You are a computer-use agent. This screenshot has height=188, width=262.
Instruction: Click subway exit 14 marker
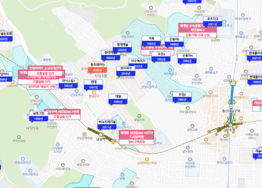click(231, 81)
